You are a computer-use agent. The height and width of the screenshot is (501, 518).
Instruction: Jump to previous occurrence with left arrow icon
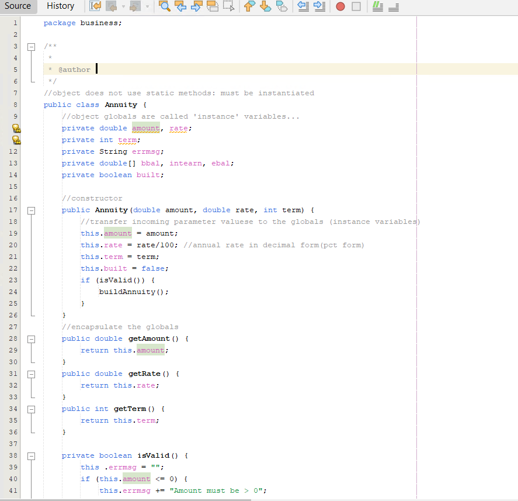(x=180, y=6)
